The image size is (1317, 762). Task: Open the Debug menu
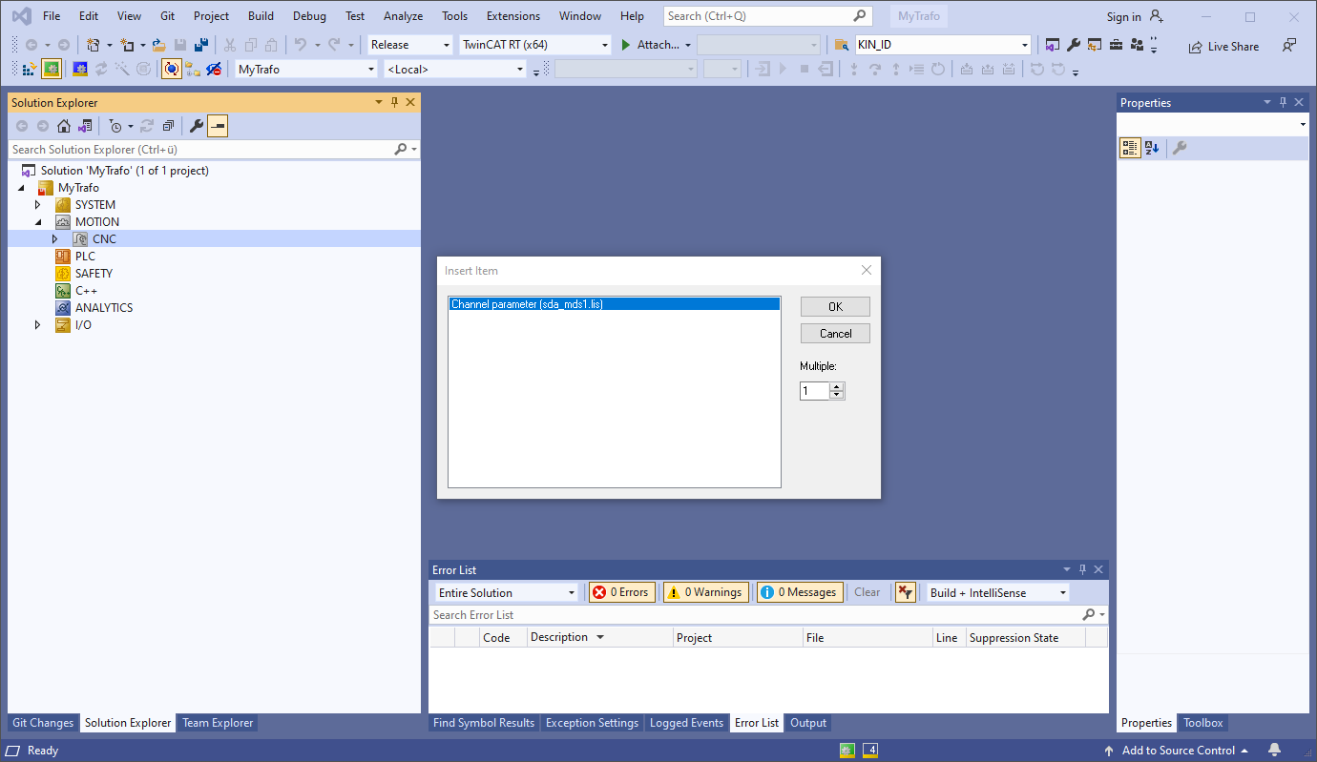point(308,15)
